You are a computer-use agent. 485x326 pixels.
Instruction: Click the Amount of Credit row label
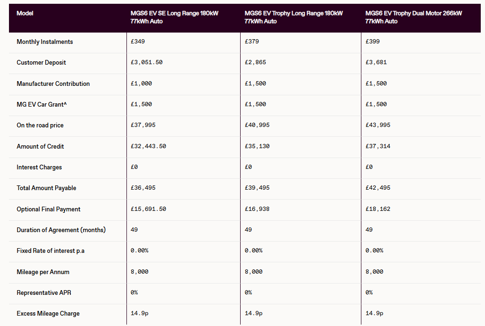point(40,146)
